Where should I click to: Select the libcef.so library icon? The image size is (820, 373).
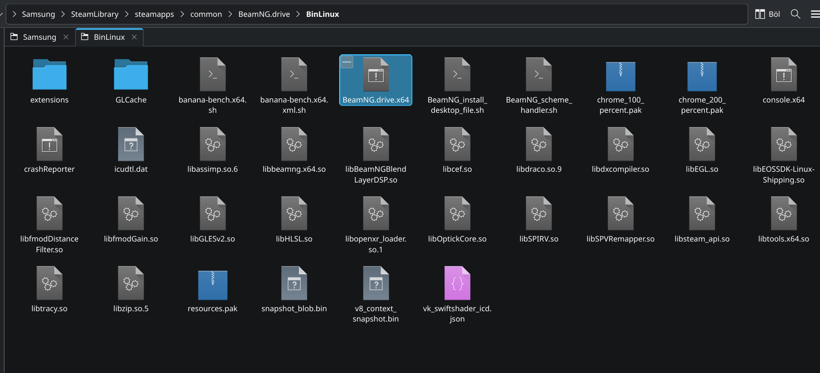click(x=457, y=144)
